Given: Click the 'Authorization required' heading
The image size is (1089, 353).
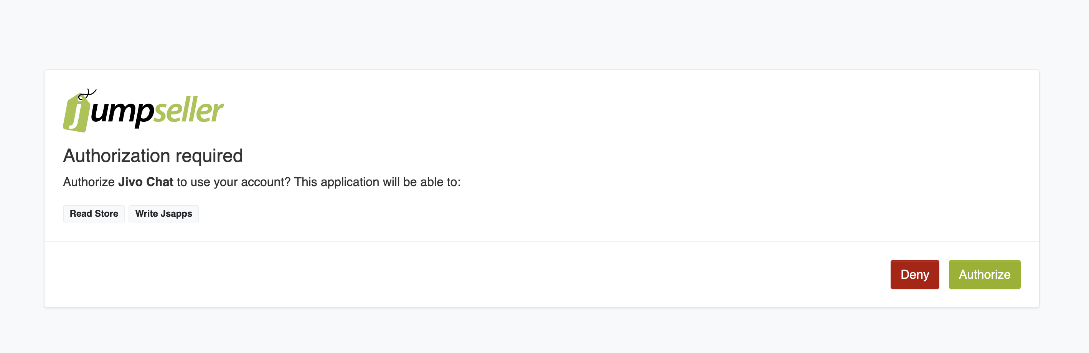Looking at the screenshot, I should [153, 155].
